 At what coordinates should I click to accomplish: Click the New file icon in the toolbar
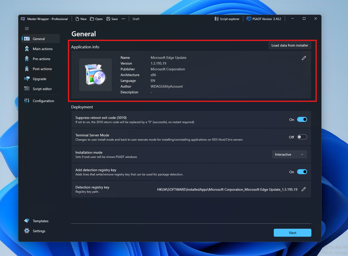click(x=77, y=19)
